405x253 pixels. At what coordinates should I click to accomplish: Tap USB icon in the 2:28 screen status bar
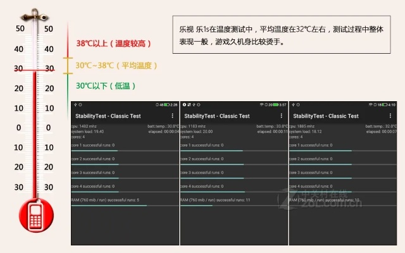tap(75, 104)
